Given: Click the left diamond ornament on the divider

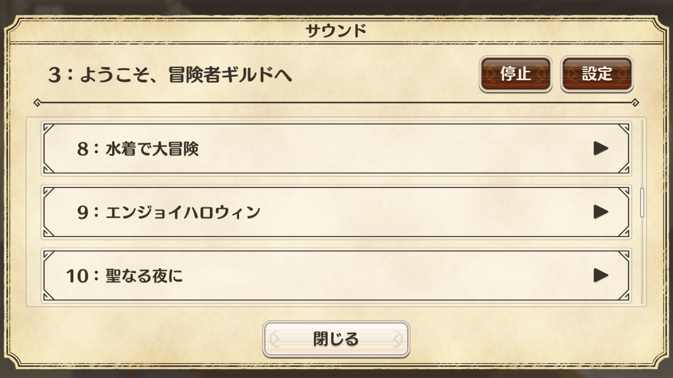Looking at the screenshot, I should [37, 103].
